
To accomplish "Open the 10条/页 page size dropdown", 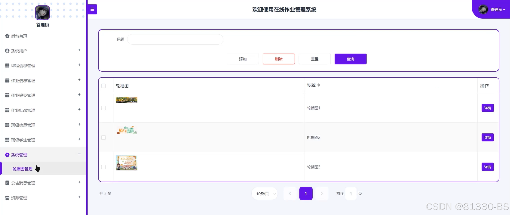I will (265, 193).
